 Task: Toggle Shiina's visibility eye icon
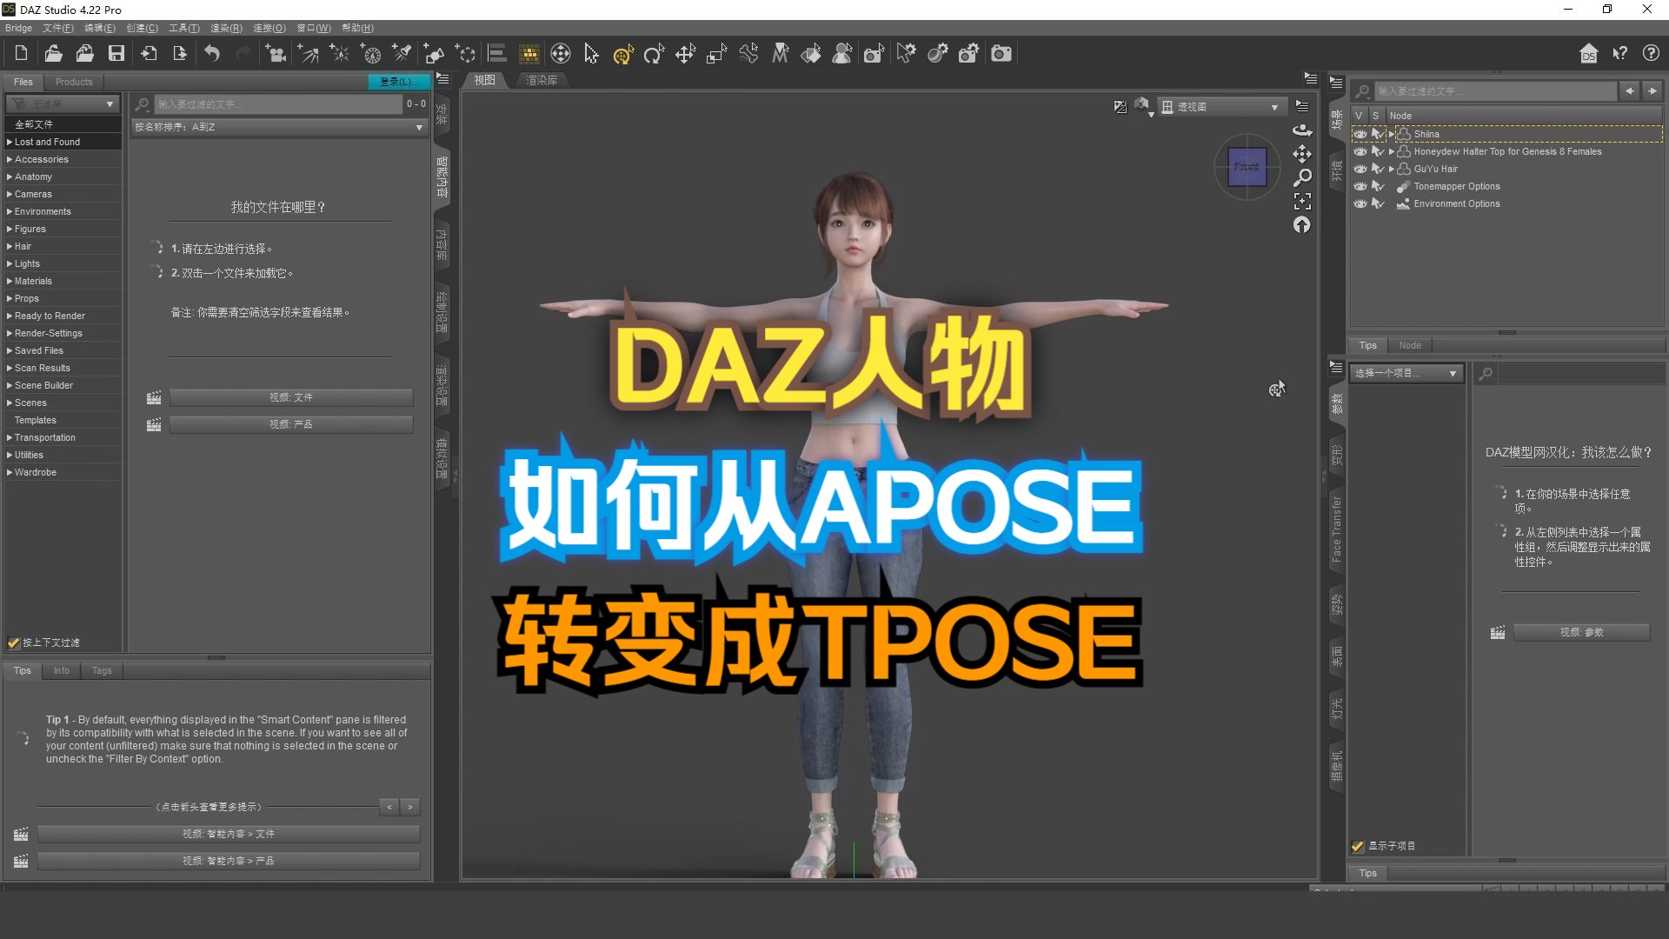click(x=1360, y=133)
